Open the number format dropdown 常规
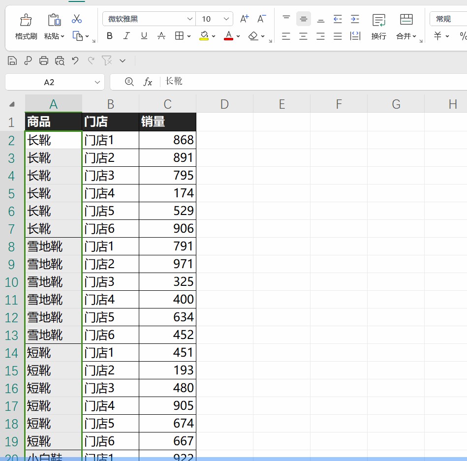This screenshot has width=467, height=461. tap(448, 19)
